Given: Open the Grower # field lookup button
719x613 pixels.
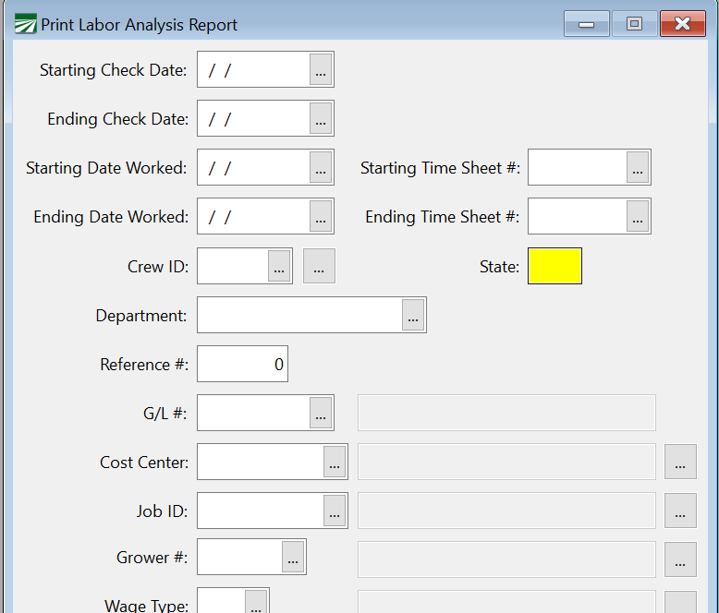Looking at the screenshot, I should (x=293, y=558).
